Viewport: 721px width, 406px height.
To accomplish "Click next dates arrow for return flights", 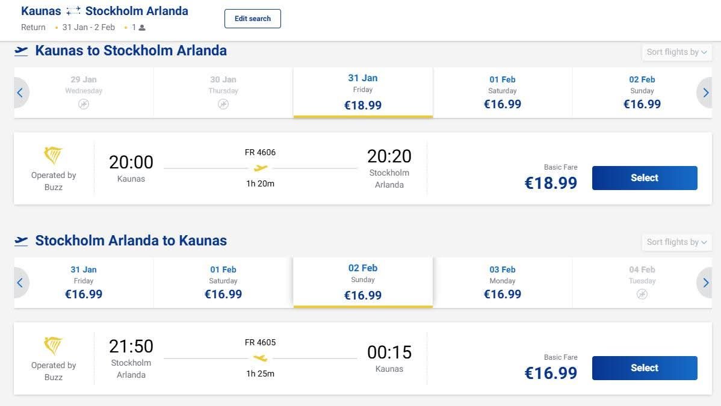I will pos(705,283).
